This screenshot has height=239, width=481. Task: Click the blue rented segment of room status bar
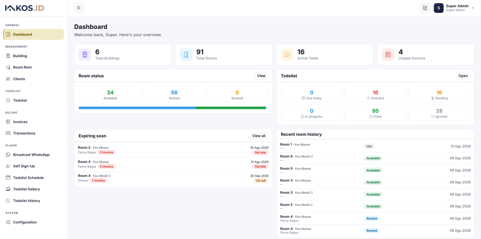pyautogui.click(x=137, y=108)
